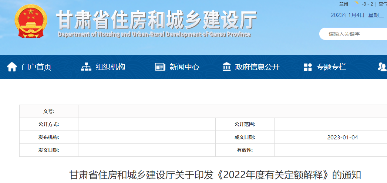Click the weather icon next to 兰州

click(x=357, y=4)
